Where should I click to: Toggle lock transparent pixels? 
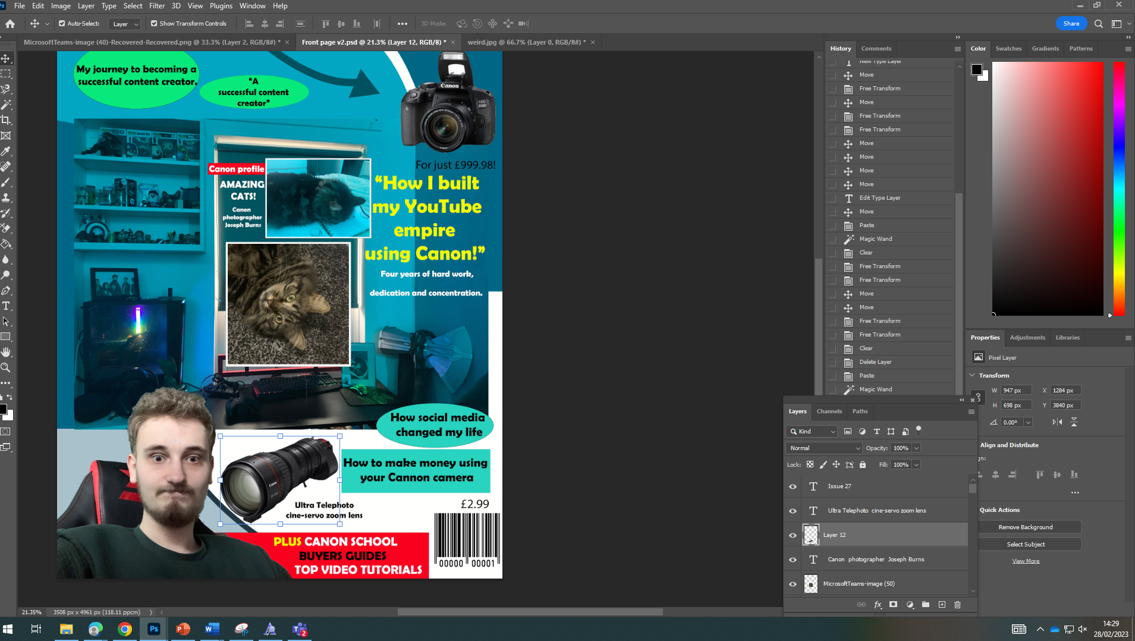point(810,465)
